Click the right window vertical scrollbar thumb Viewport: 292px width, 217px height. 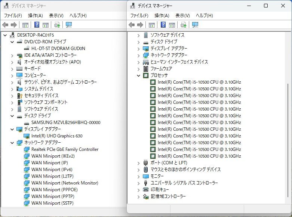(x=288, y=140)
